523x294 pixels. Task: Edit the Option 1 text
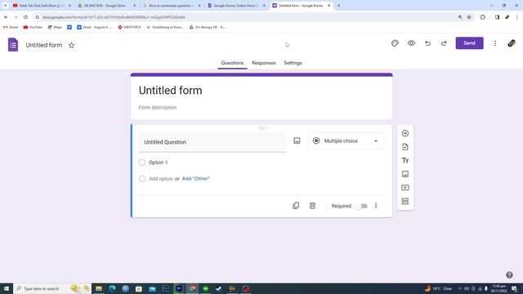(158, 163)
